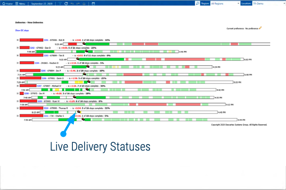Click truck icon on route 3206 timeline

tap(89, 82)
